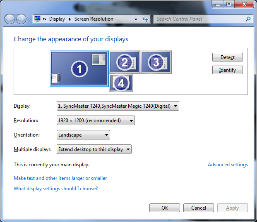Open the Multiple displays dropdown

coord(94,149)
